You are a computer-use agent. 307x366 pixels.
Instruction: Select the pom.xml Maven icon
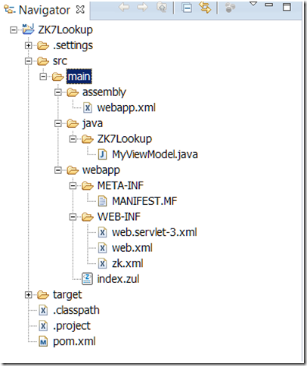pos(43,342)
